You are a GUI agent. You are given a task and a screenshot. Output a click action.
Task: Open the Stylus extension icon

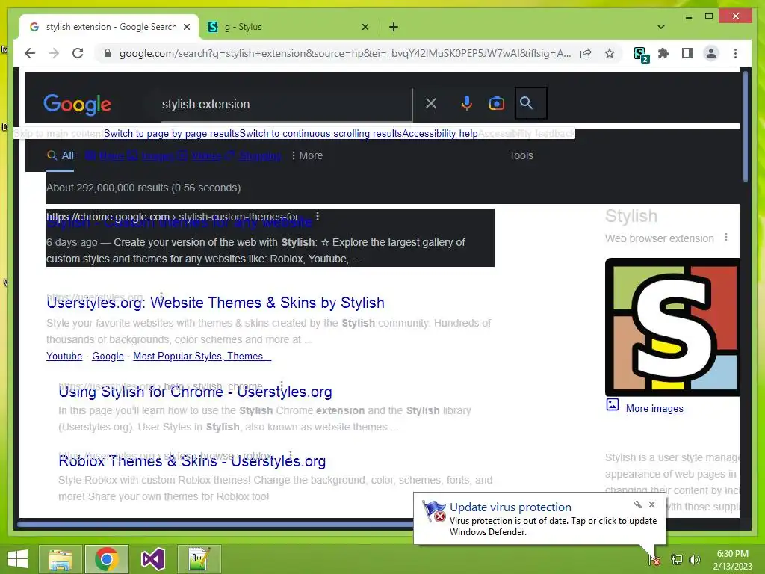[640, 54]
